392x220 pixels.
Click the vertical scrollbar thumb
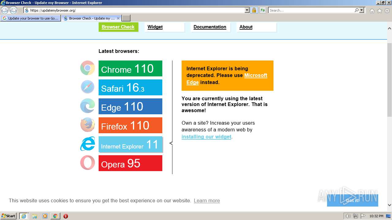[390, 80]
